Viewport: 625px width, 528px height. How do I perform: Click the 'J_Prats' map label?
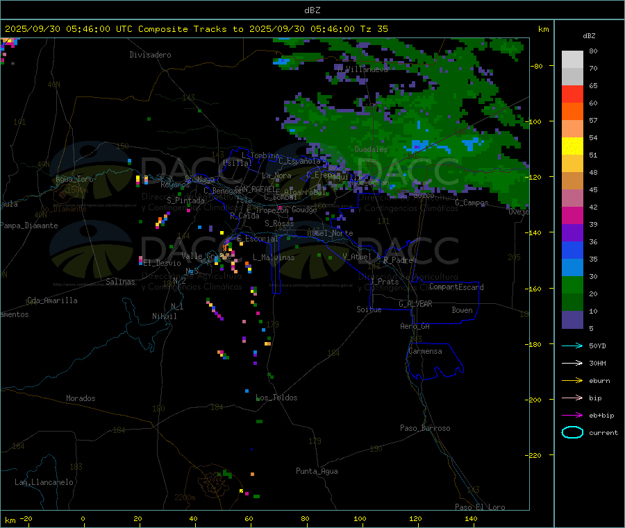click(x=385, y=282)
